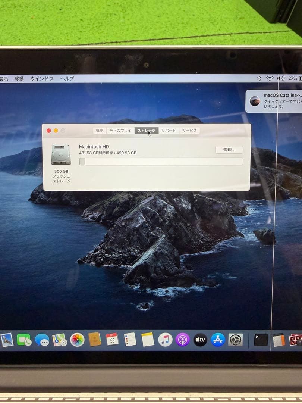Open the Apple TV app
Viewport: 302px width, 403px height.
[x=200, y=340]
